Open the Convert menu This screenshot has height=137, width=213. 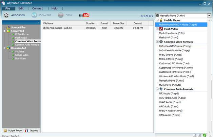38,8
